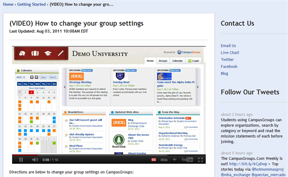Open the Email Us contact link
The width and height of the screenshot is (288, 177).
click(228, 45)
